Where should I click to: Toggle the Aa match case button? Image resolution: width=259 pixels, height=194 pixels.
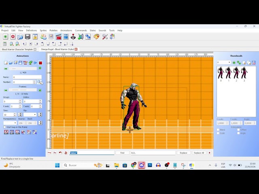pyautogui.click(x=55, y=153)
